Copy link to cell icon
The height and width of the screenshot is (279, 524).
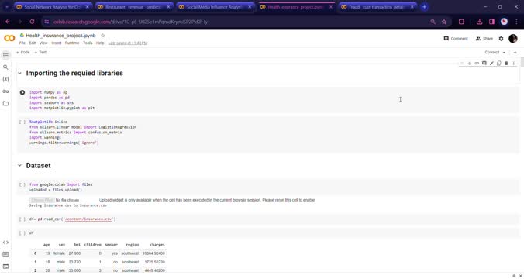pos(477,63)
